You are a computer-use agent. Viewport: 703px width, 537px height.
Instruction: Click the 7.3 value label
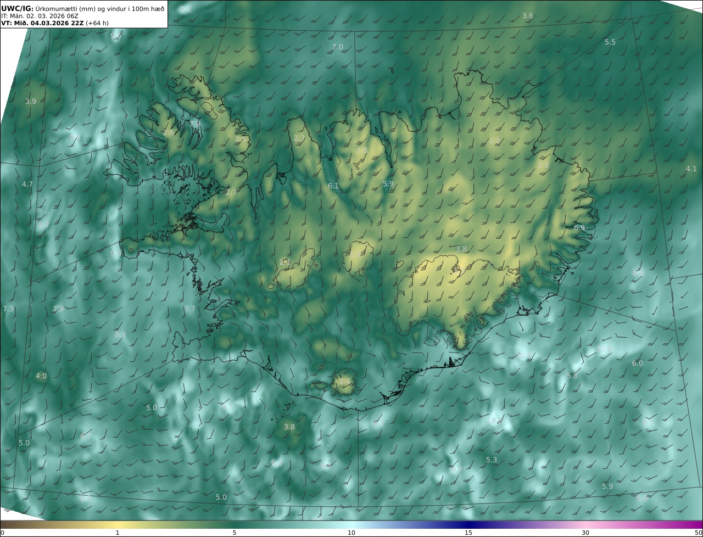[8, 309]
